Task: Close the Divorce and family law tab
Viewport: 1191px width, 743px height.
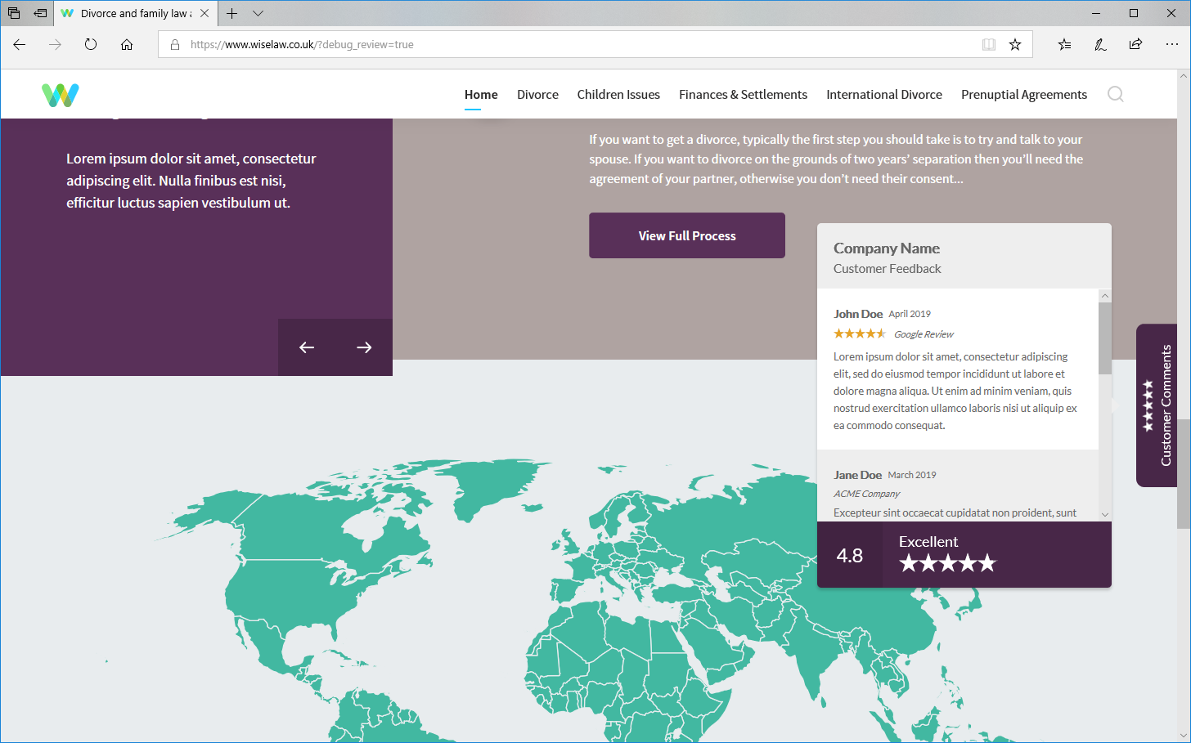Action: (x=204, y=13)
